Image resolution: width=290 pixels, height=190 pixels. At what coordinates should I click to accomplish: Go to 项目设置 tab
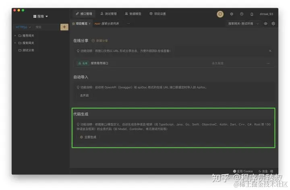pos(157,14)
